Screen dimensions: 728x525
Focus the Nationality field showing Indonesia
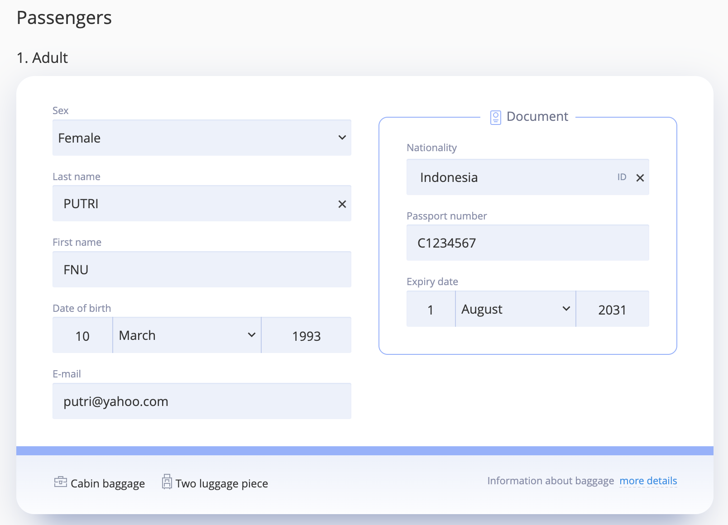(512, 177)
